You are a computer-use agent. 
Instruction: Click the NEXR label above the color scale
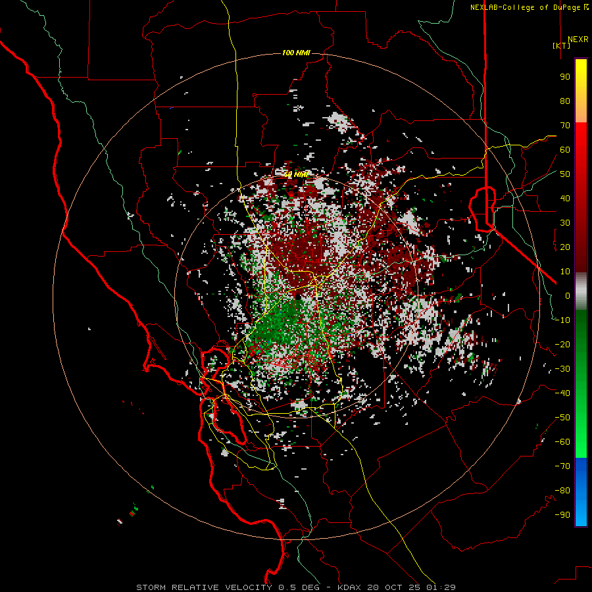[578, 39]
